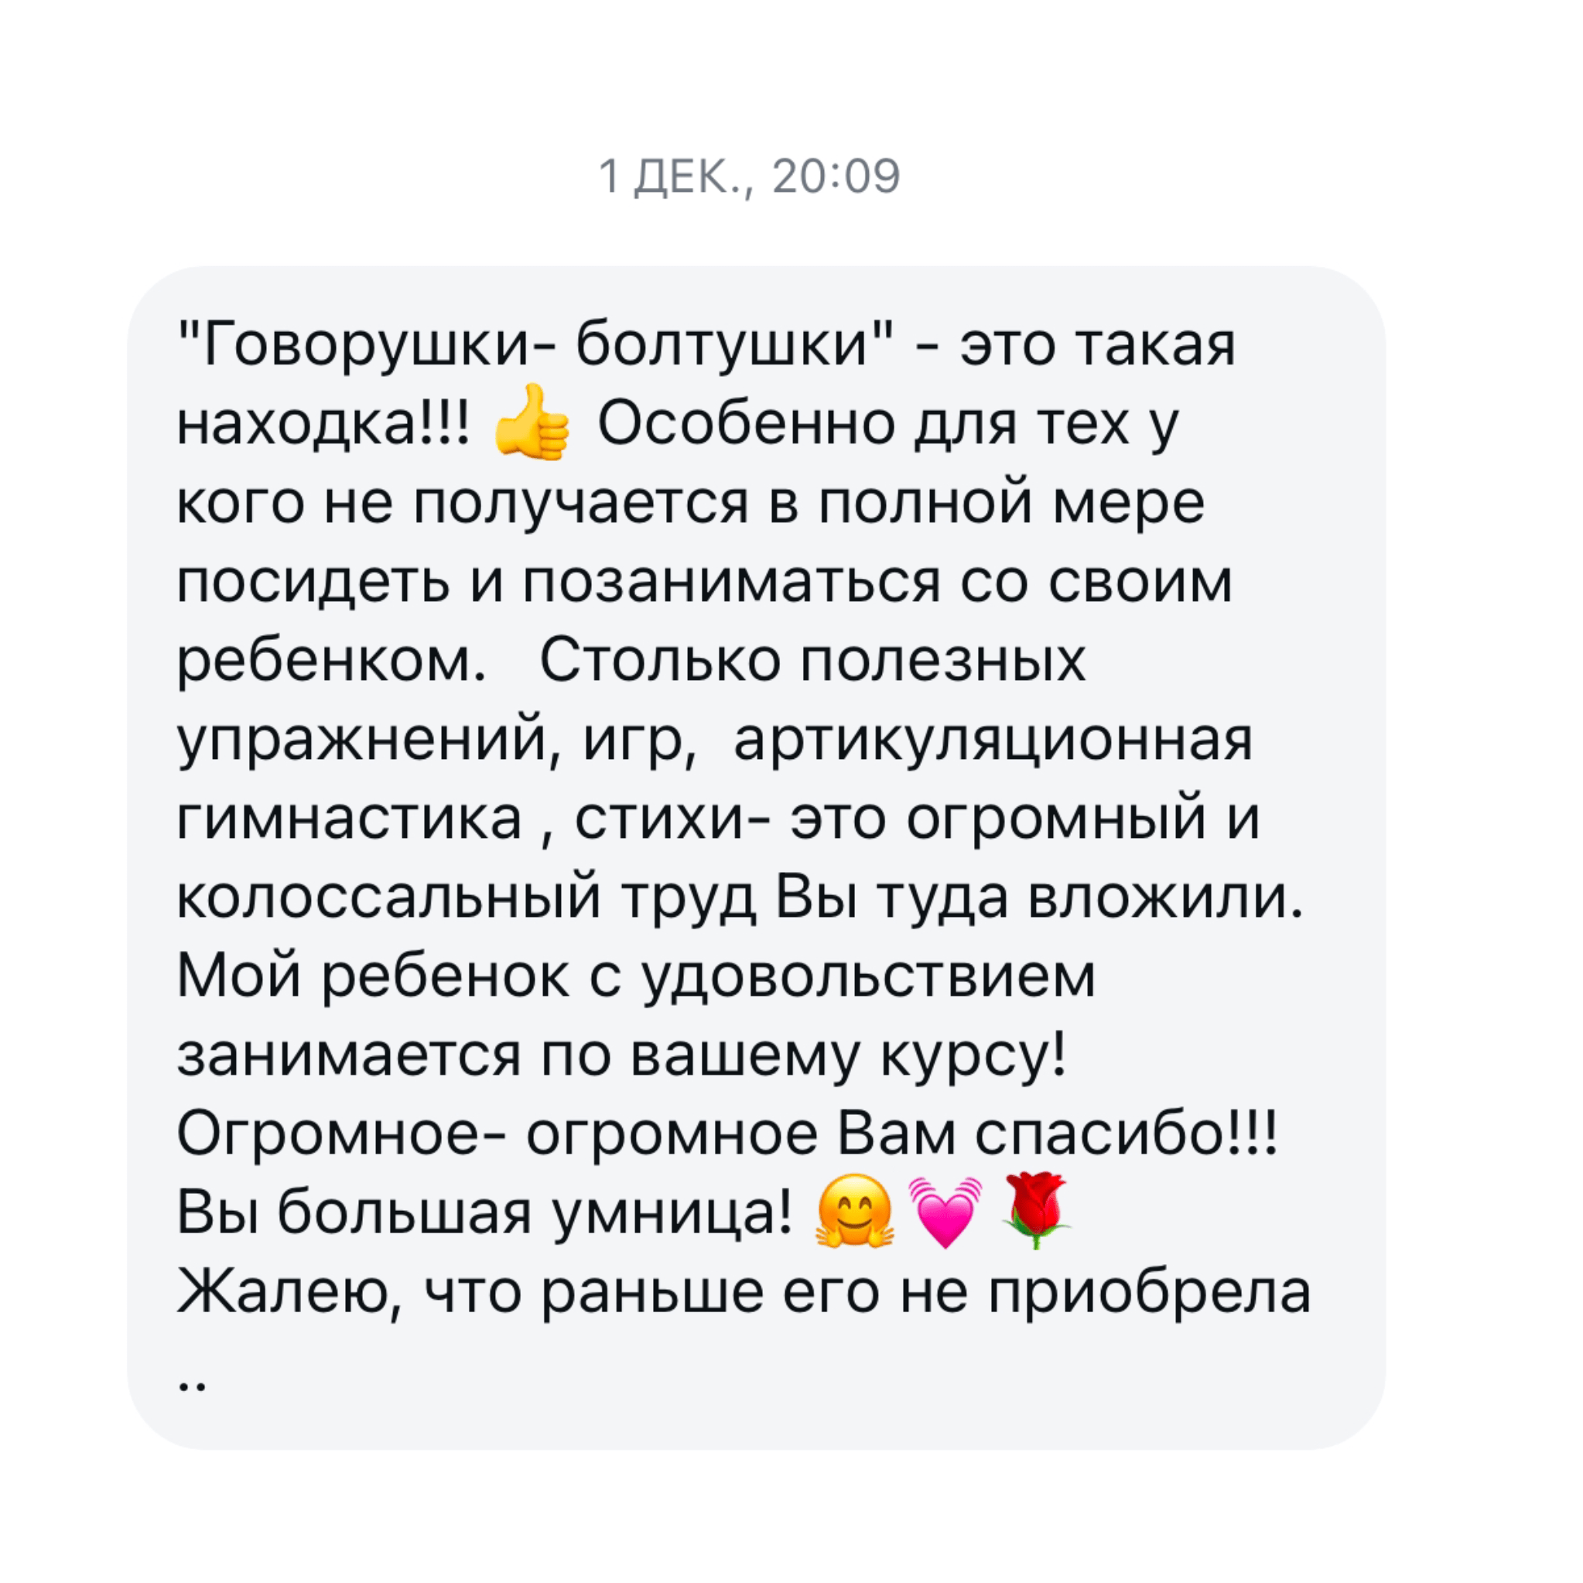Click the timestamp 1 ДЕК., 20:09
This screenshot has height=1583, width=1583.
click(750, 176)
